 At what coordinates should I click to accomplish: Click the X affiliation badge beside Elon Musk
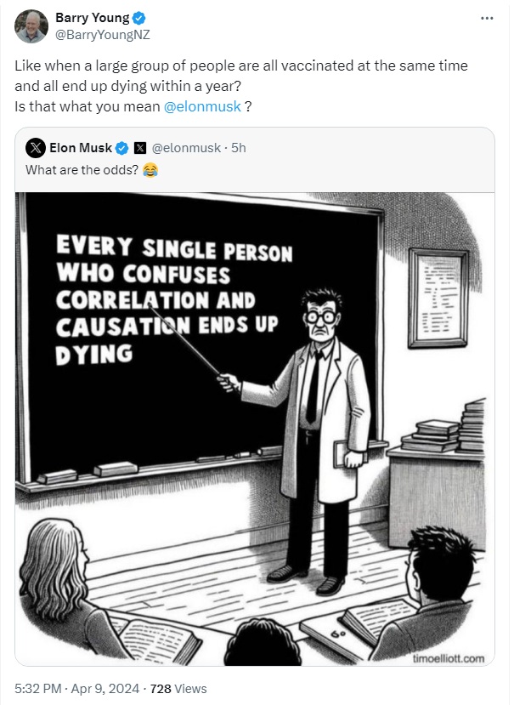pyautogui.click(x=140, y=148)
